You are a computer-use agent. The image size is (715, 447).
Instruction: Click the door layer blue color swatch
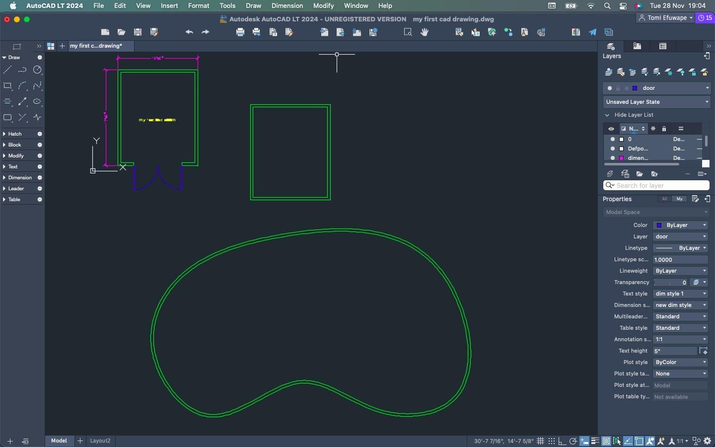pos(635,88)
